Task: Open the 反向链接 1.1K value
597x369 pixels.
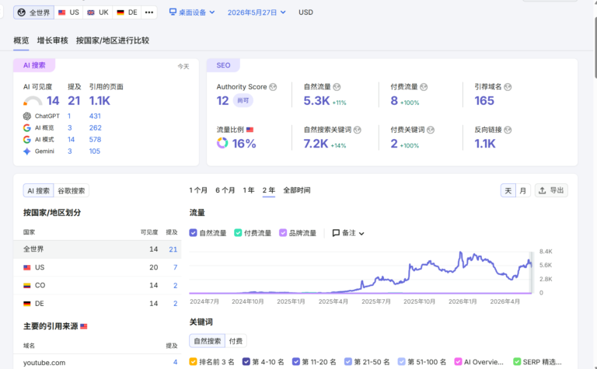Action: [x=485, y=144]
